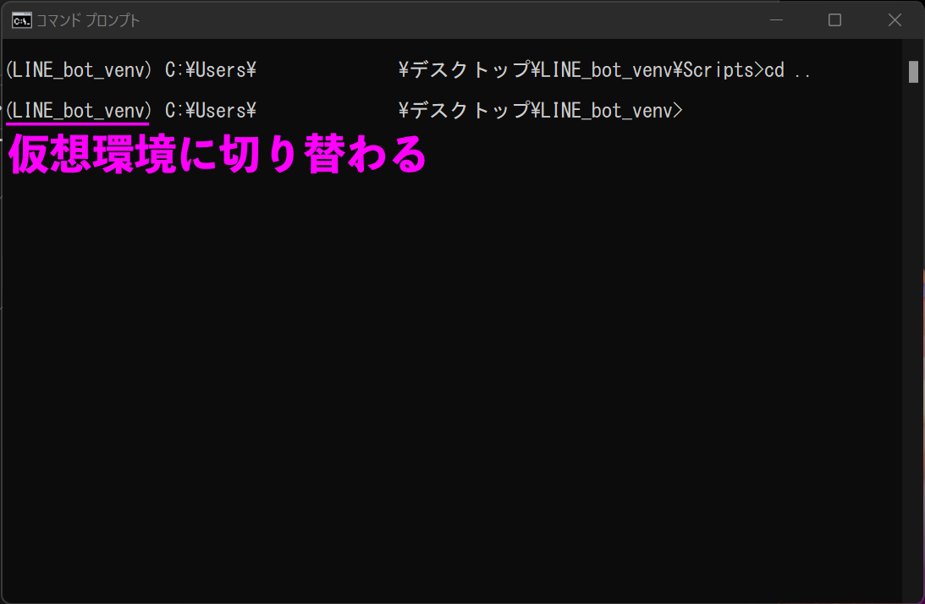Maximize the Command Prompt window

point(835,19)
